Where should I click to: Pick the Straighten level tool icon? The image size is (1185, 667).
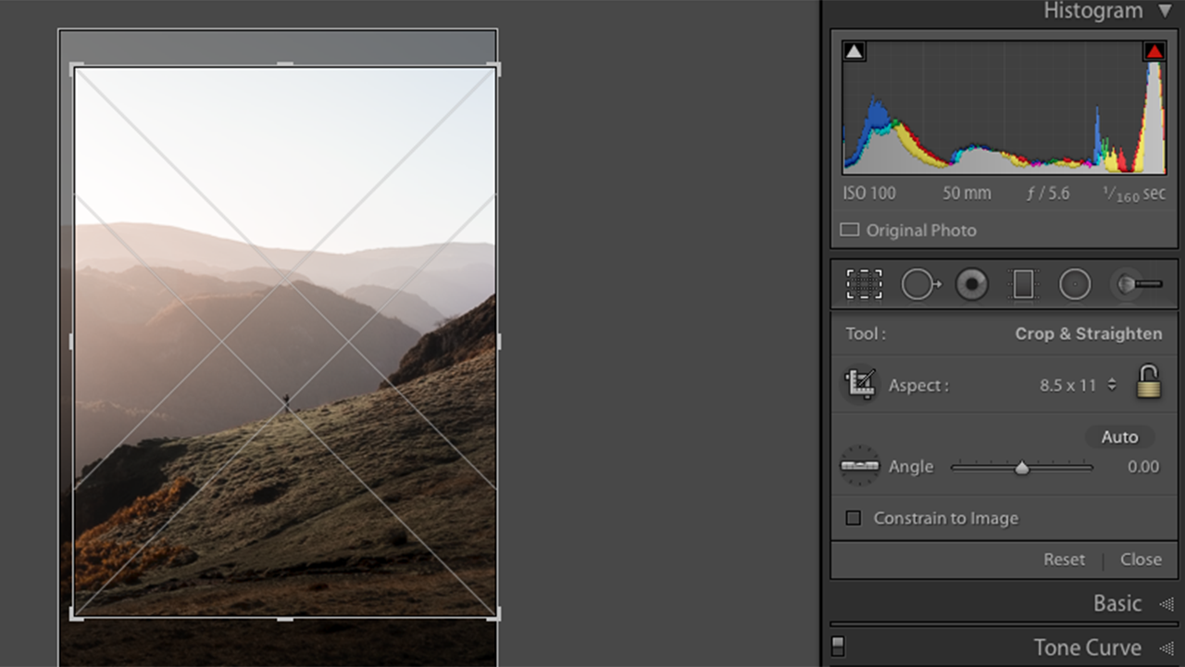[859, 466]
